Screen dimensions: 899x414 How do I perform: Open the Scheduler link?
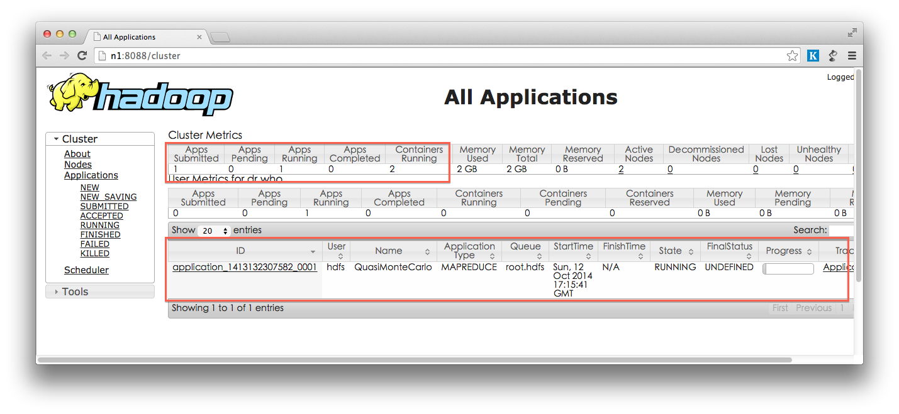[x=86, y=270]
